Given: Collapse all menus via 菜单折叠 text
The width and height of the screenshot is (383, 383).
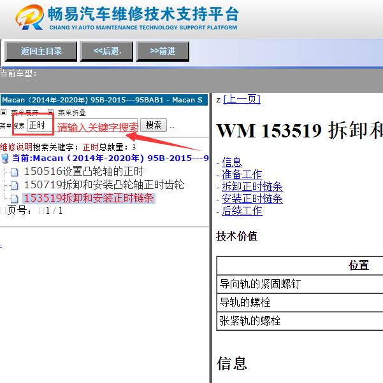Looking at the screenshot, I should pyautogui.click(x=72, y=113).
